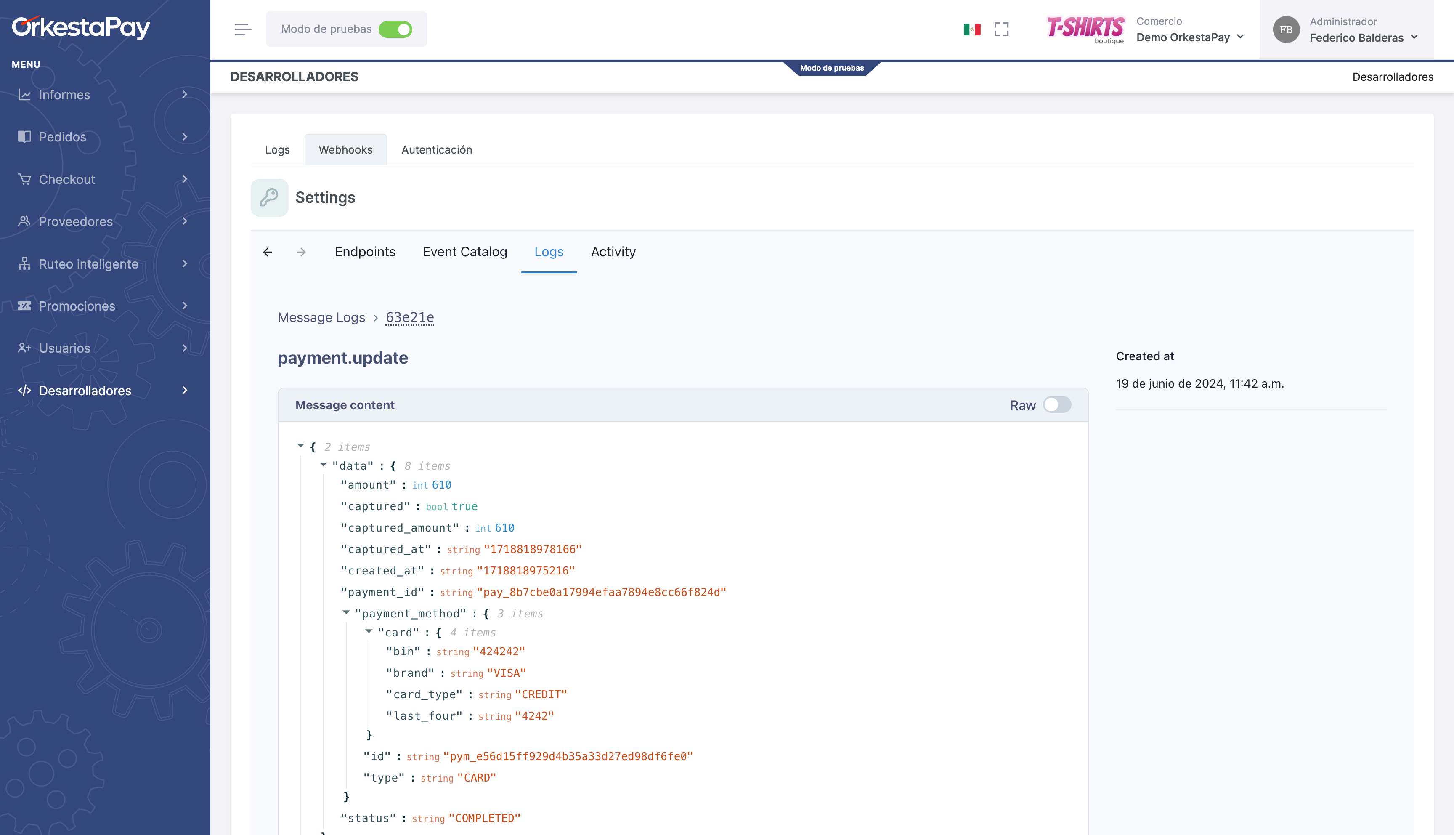Expand the Usuarios menu chevron
The height and width of the screenshot is (835, 1454).
click(185, 348)
